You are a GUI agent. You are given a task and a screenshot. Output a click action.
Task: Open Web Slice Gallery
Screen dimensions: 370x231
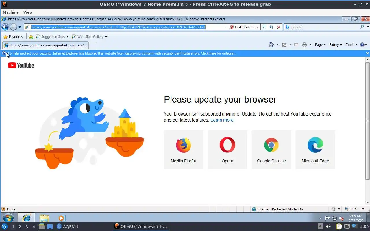89,37
